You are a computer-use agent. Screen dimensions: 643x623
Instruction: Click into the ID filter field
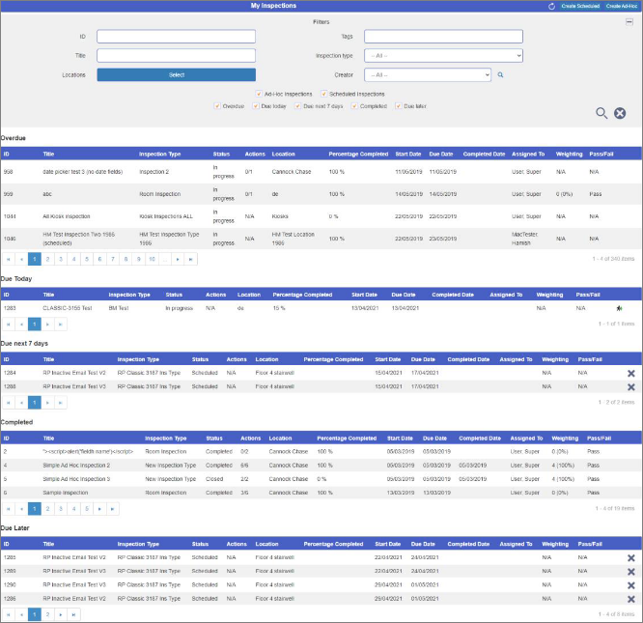coord(177,37)
